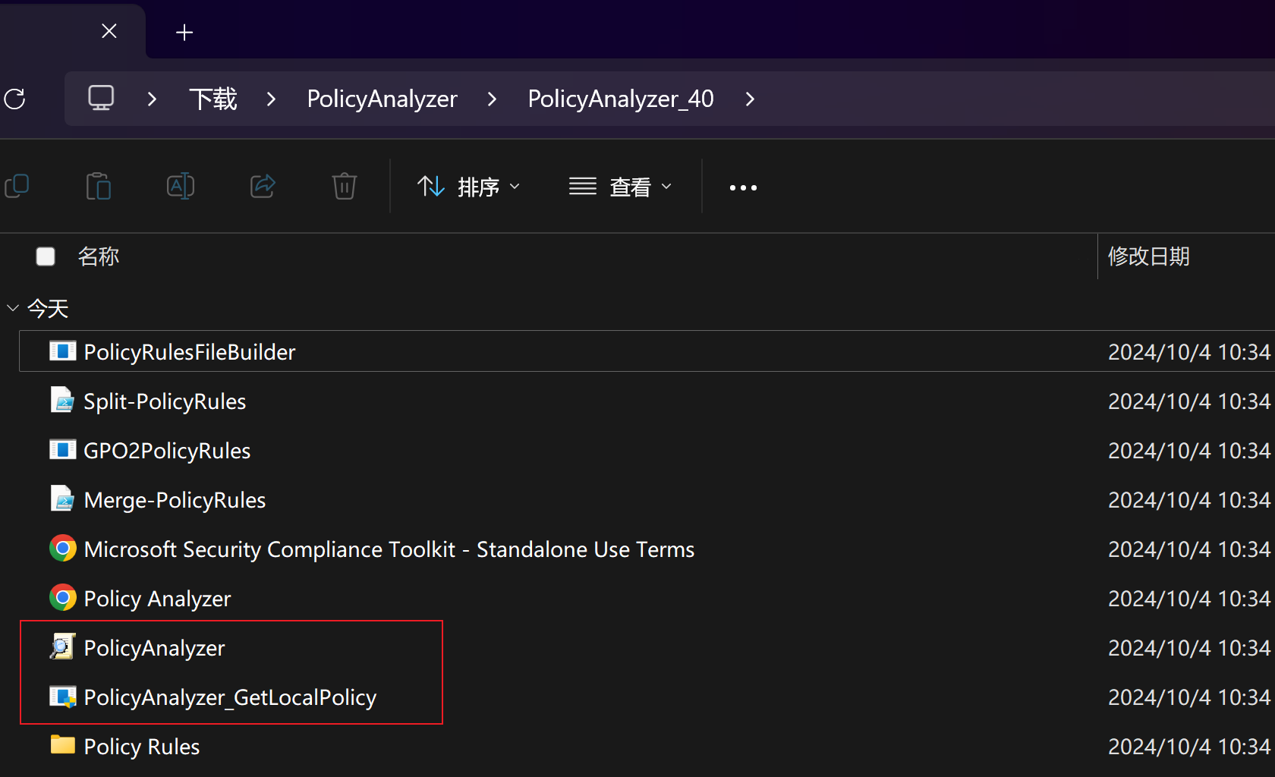This screenshot has height=777, width=1275.
Task: Click the This PC monitor icon in address bar
Action: pos(101,99)
